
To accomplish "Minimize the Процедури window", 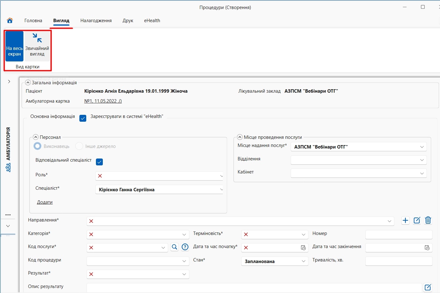I will pos(405,7).
